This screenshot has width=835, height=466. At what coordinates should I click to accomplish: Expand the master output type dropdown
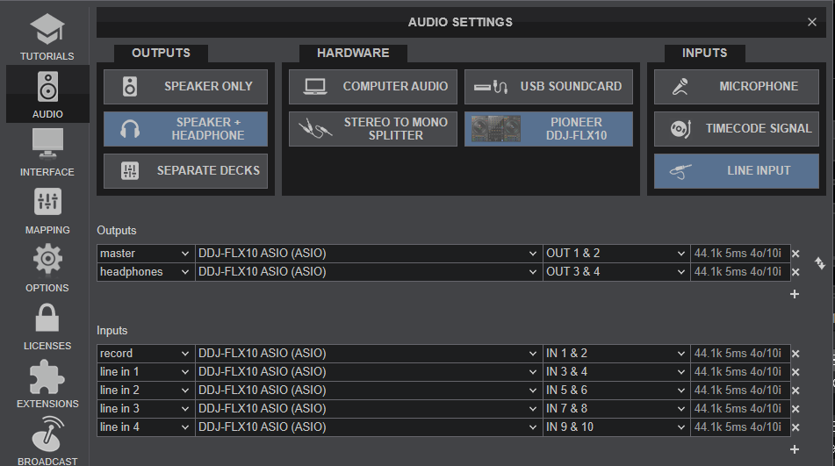145,254
